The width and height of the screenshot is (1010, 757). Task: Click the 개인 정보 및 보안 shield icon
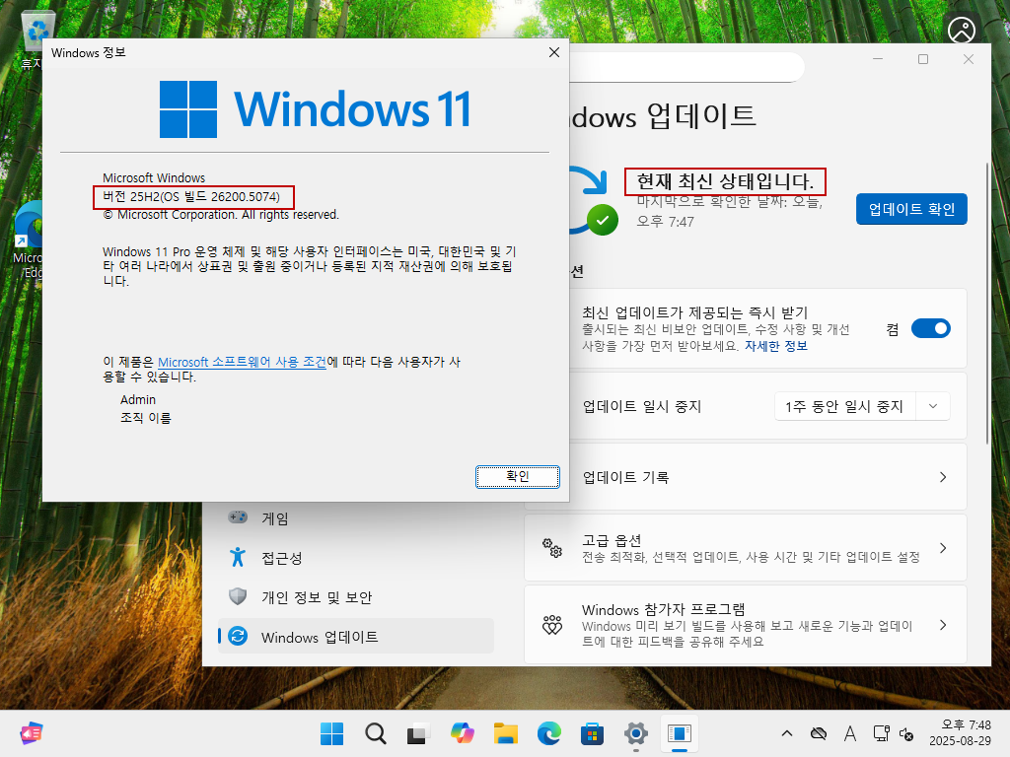(238, 596)
